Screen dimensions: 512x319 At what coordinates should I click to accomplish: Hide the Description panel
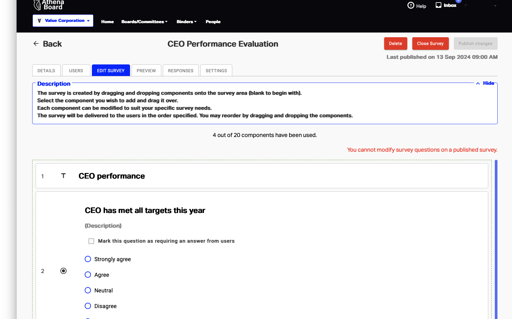coord(489,83)
